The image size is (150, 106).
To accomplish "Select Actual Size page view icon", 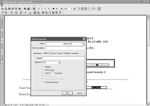I will [x=79, y=9].
